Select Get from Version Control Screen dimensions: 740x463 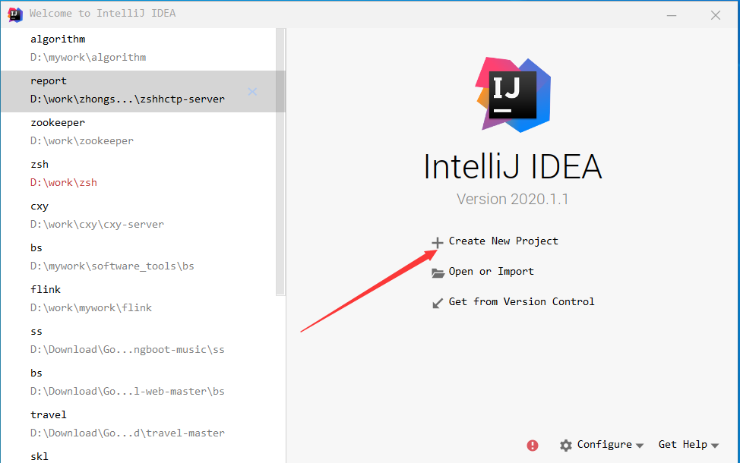click(x=521, y=301)
